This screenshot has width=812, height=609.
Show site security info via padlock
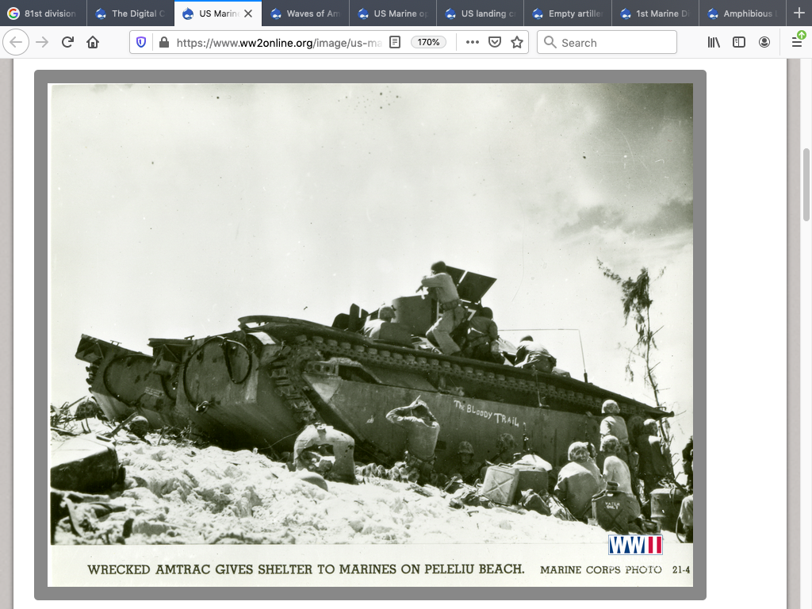pos(163,42)
